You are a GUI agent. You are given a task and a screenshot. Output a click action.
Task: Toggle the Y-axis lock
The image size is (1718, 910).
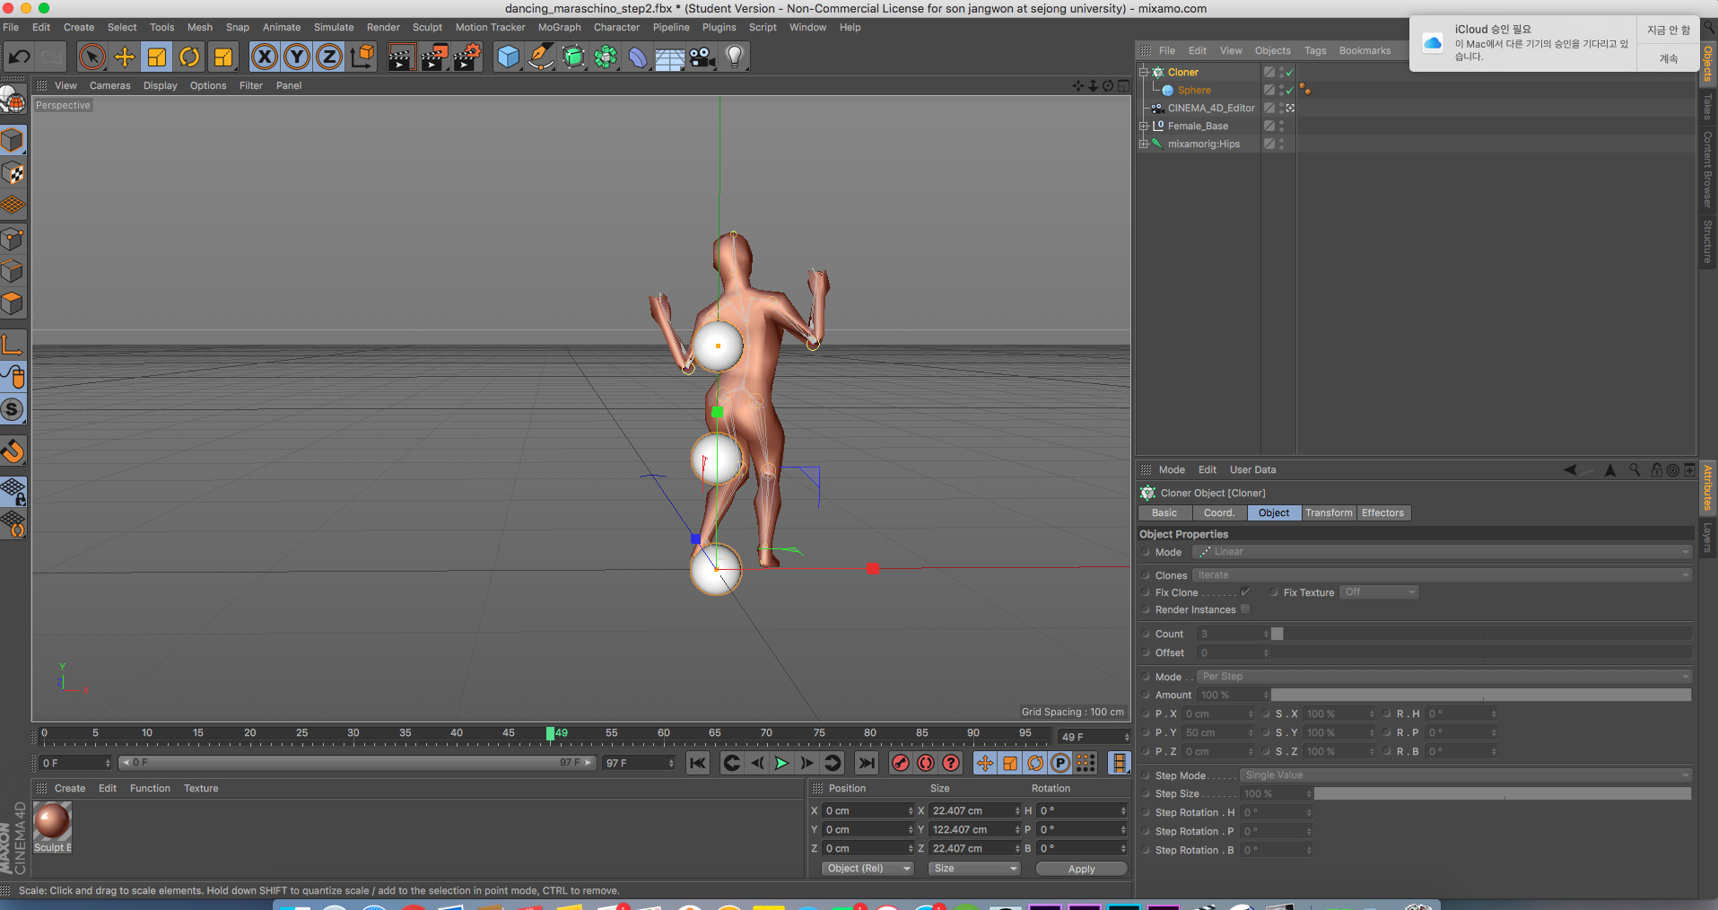click(x=297, y=57)
